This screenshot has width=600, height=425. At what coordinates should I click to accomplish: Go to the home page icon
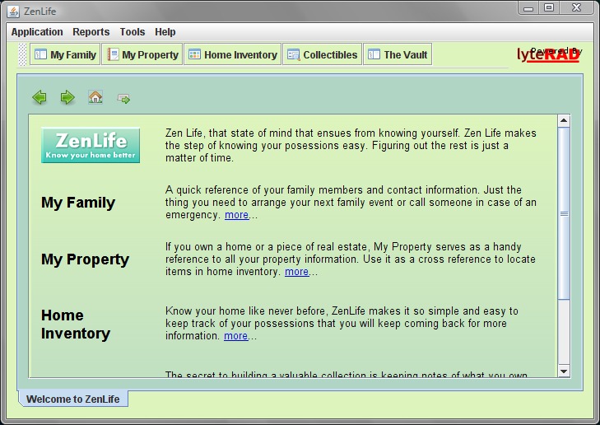point(95,98)
